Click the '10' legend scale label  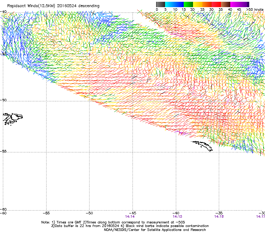click(x=175, y=10)
